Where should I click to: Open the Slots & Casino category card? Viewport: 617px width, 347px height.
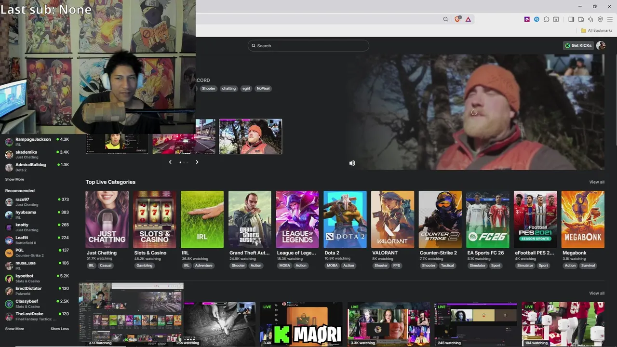pos(155,219)
